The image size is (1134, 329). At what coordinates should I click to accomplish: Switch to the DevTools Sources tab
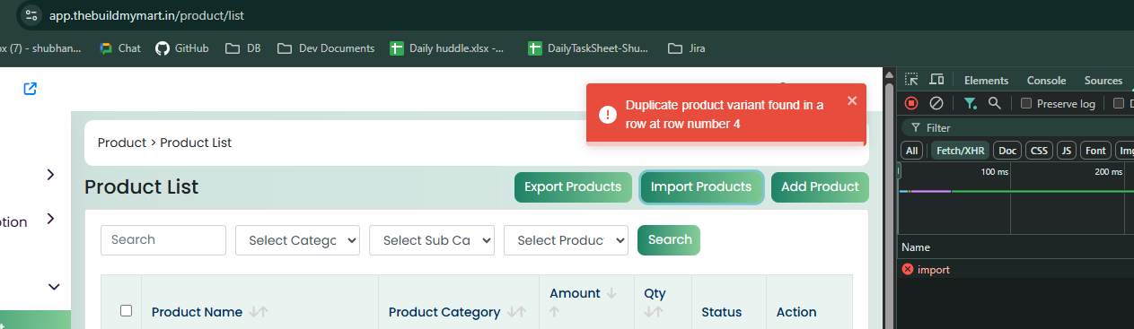[1103, 80]
